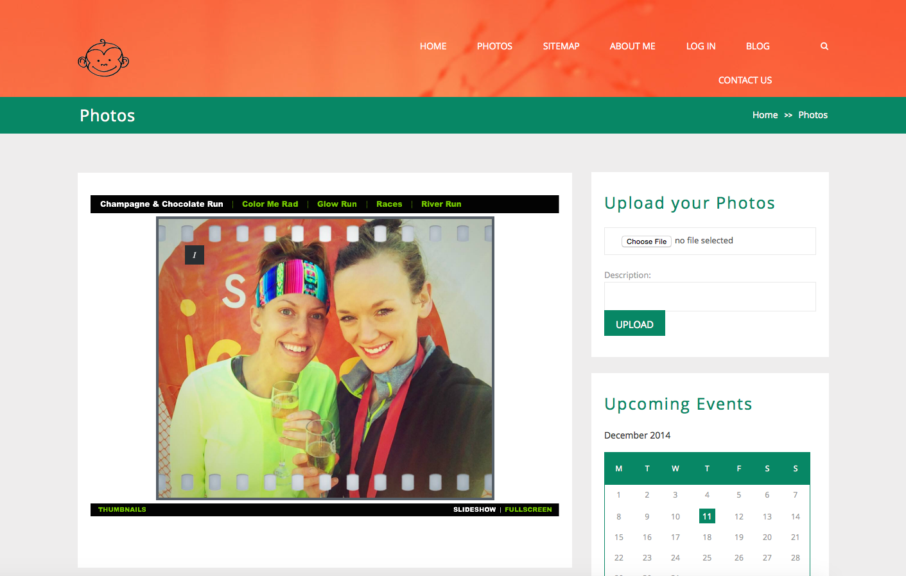Click the 'Upcoming Events' heading

[x=678, y=404]
